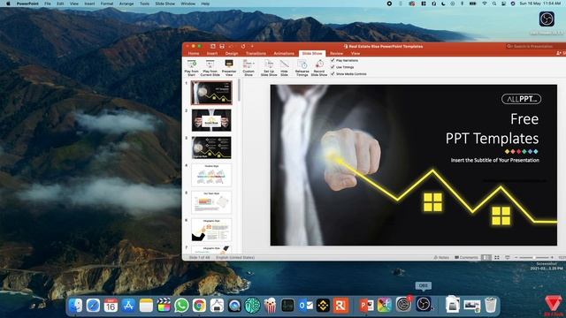Start Rehearse Timings
This screenshot has height=318, width=566.
[x=302, y=68]
